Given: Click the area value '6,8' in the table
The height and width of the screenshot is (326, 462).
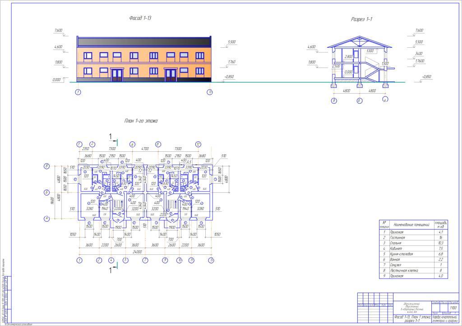Looking at the screenshot, I should coord(441,254).
